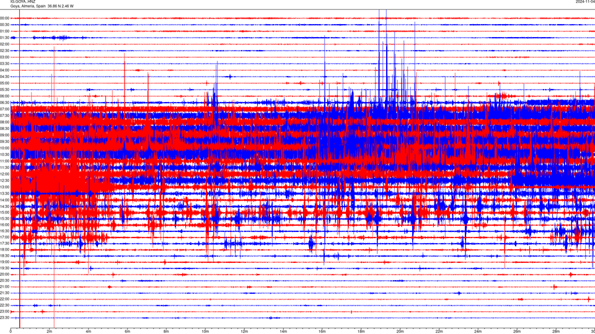
Task: Click the 07:30 time label
Action: 4,116
